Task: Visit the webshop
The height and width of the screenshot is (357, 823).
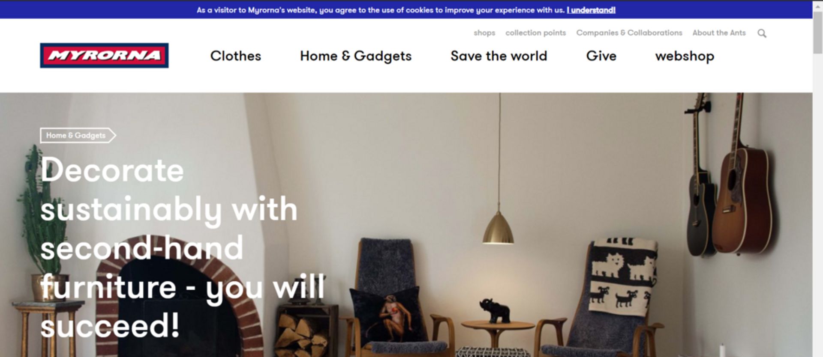Action: pos(685,56)
